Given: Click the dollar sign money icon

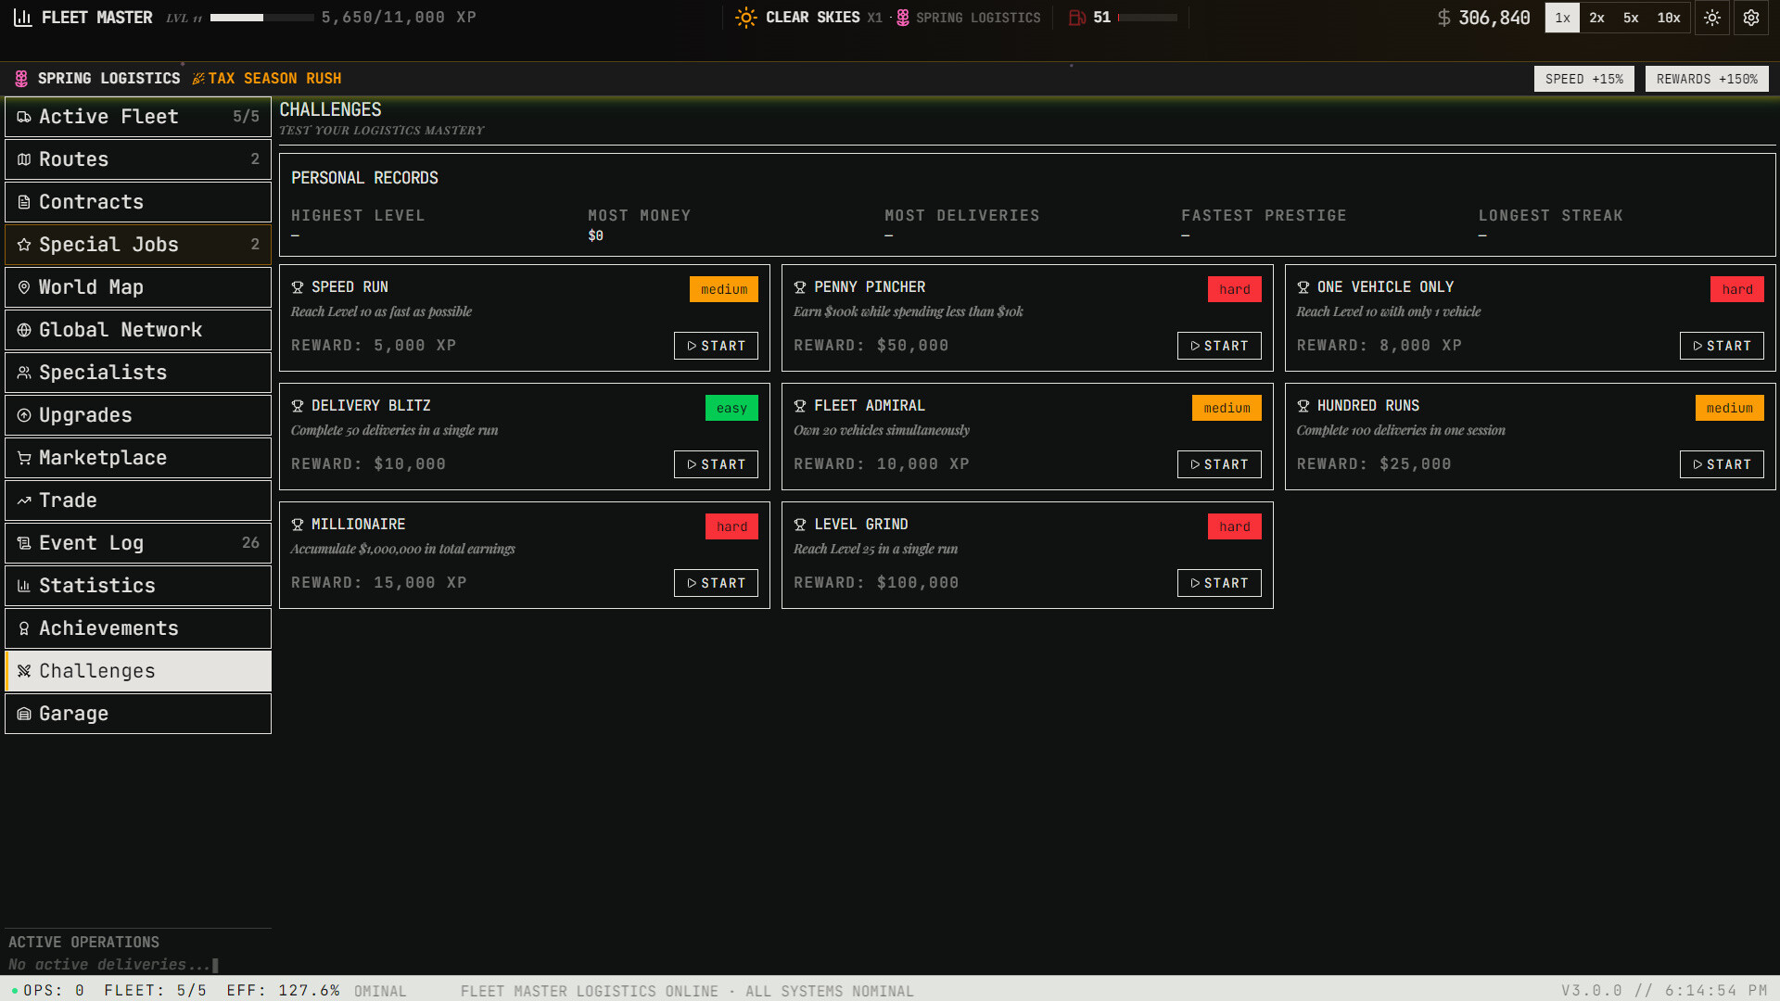Looking at the screenshot, I should pos(1443,18).
